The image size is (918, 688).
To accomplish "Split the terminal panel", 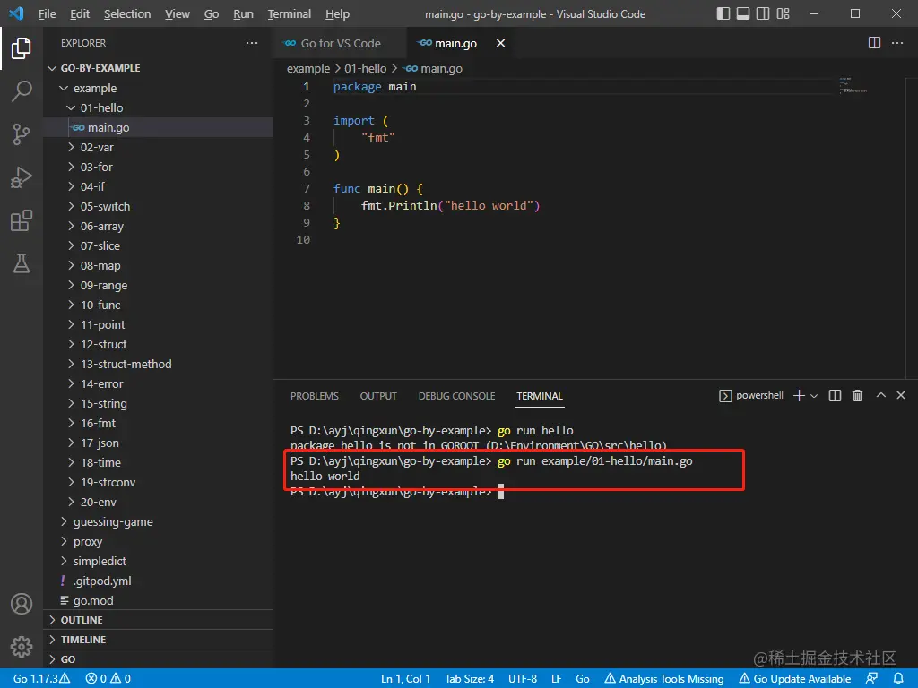I will point(835,395).
